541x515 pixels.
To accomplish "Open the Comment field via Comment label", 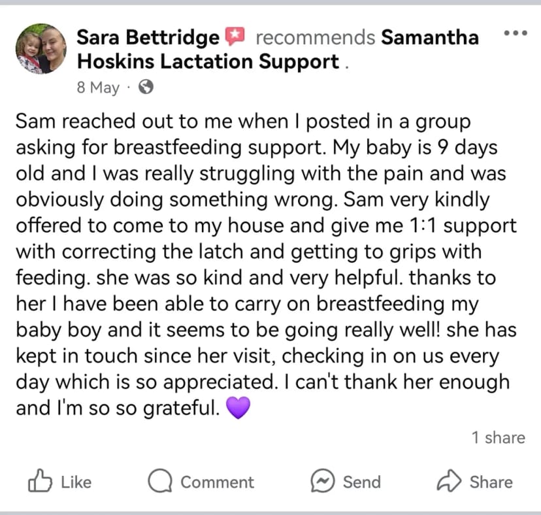I will coord(218,482).
